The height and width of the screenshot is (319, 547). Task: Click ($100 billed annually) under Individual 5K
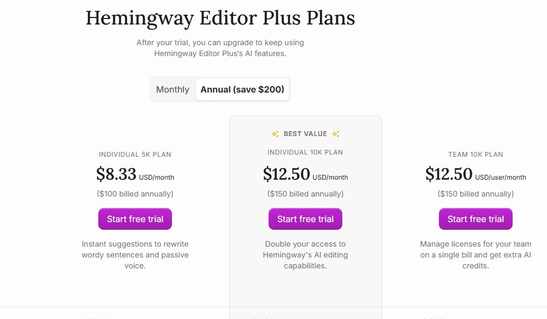click(x=135, y=194)
